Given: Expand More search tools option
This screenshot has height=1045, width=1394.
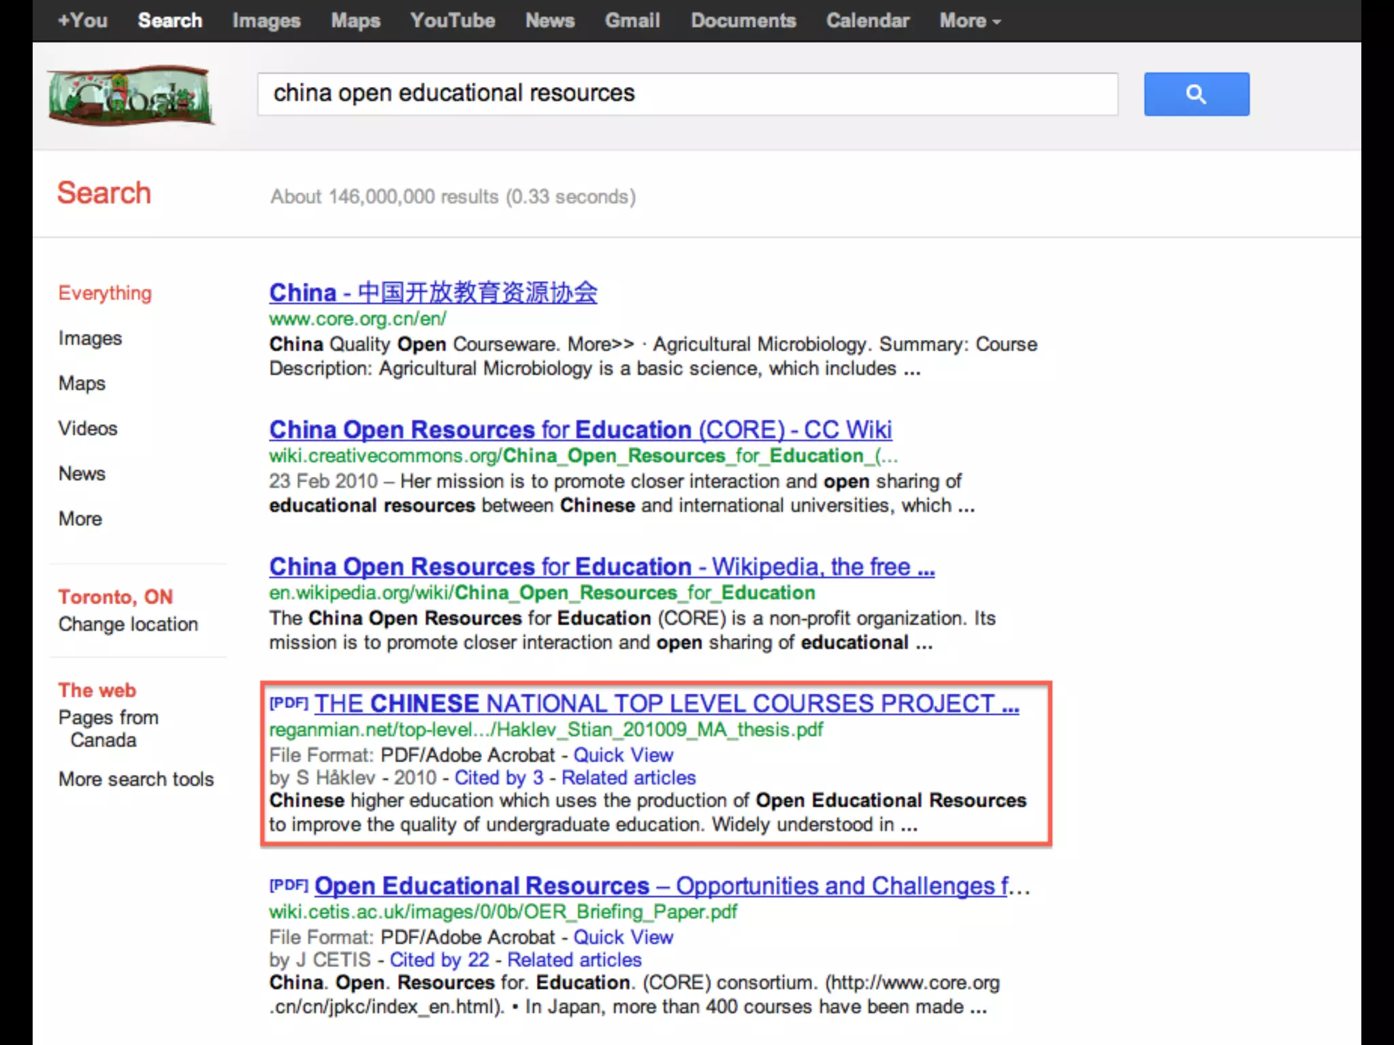Looking at the screenshot, I should point(136,779).
